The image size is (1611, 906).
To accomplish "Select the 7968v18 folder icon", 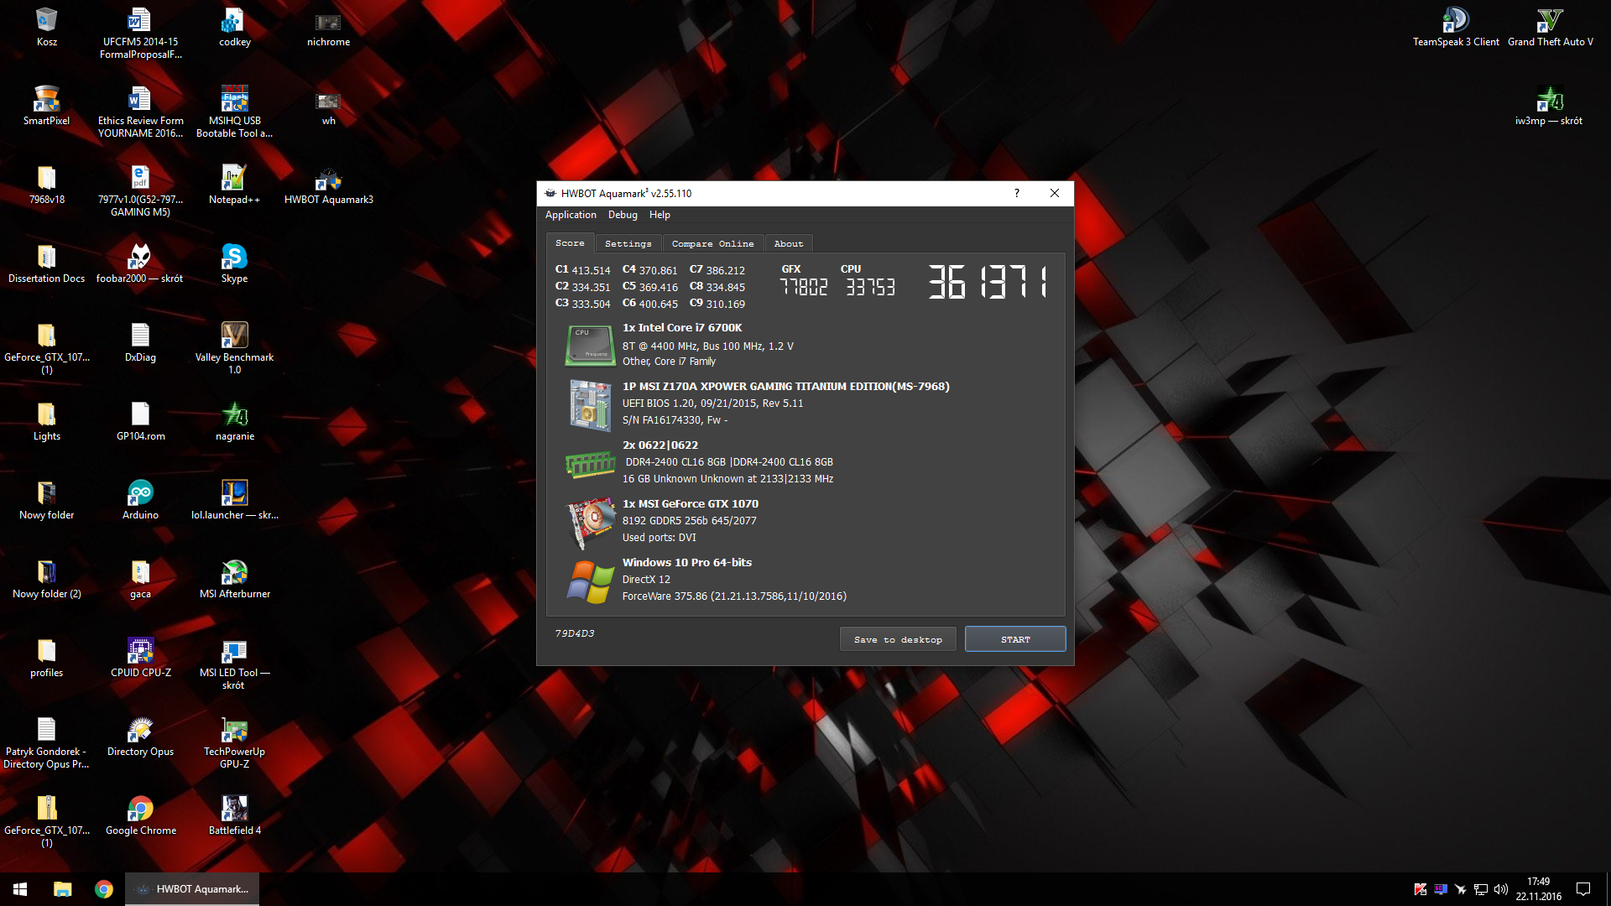I will pyautogui.click(x=47, y=185).
